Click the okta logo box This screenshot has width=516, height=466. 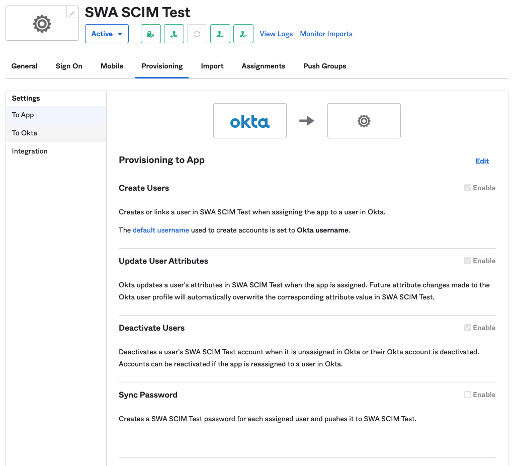click(250, 121)
